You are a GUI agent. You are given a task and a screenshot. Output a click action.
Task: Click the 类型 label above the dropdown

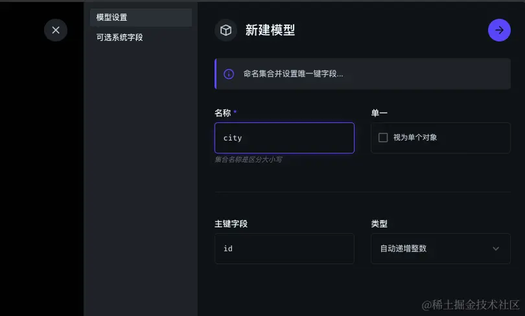[379, 223]
